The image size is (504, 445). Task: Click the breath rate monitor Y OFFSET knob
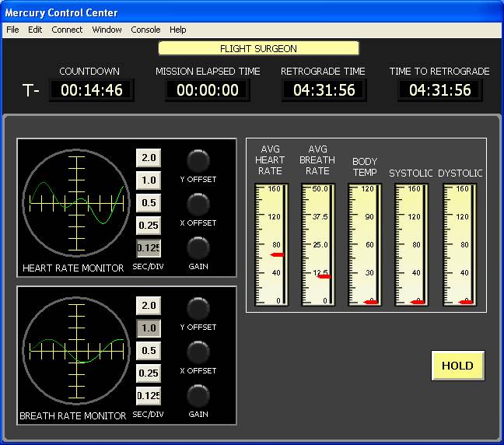click(x=198, y=308)
